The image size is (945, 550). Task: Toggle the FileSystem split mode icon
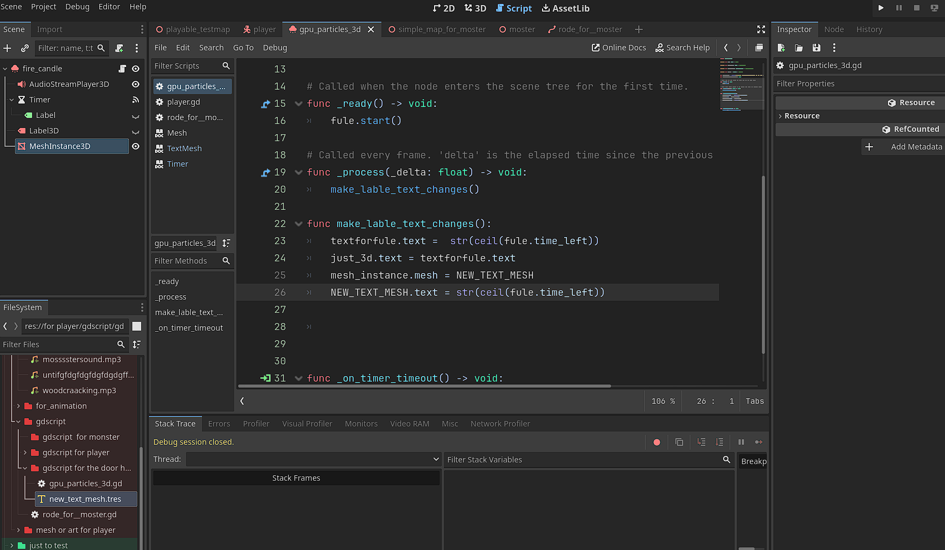(x=137, y=326)
